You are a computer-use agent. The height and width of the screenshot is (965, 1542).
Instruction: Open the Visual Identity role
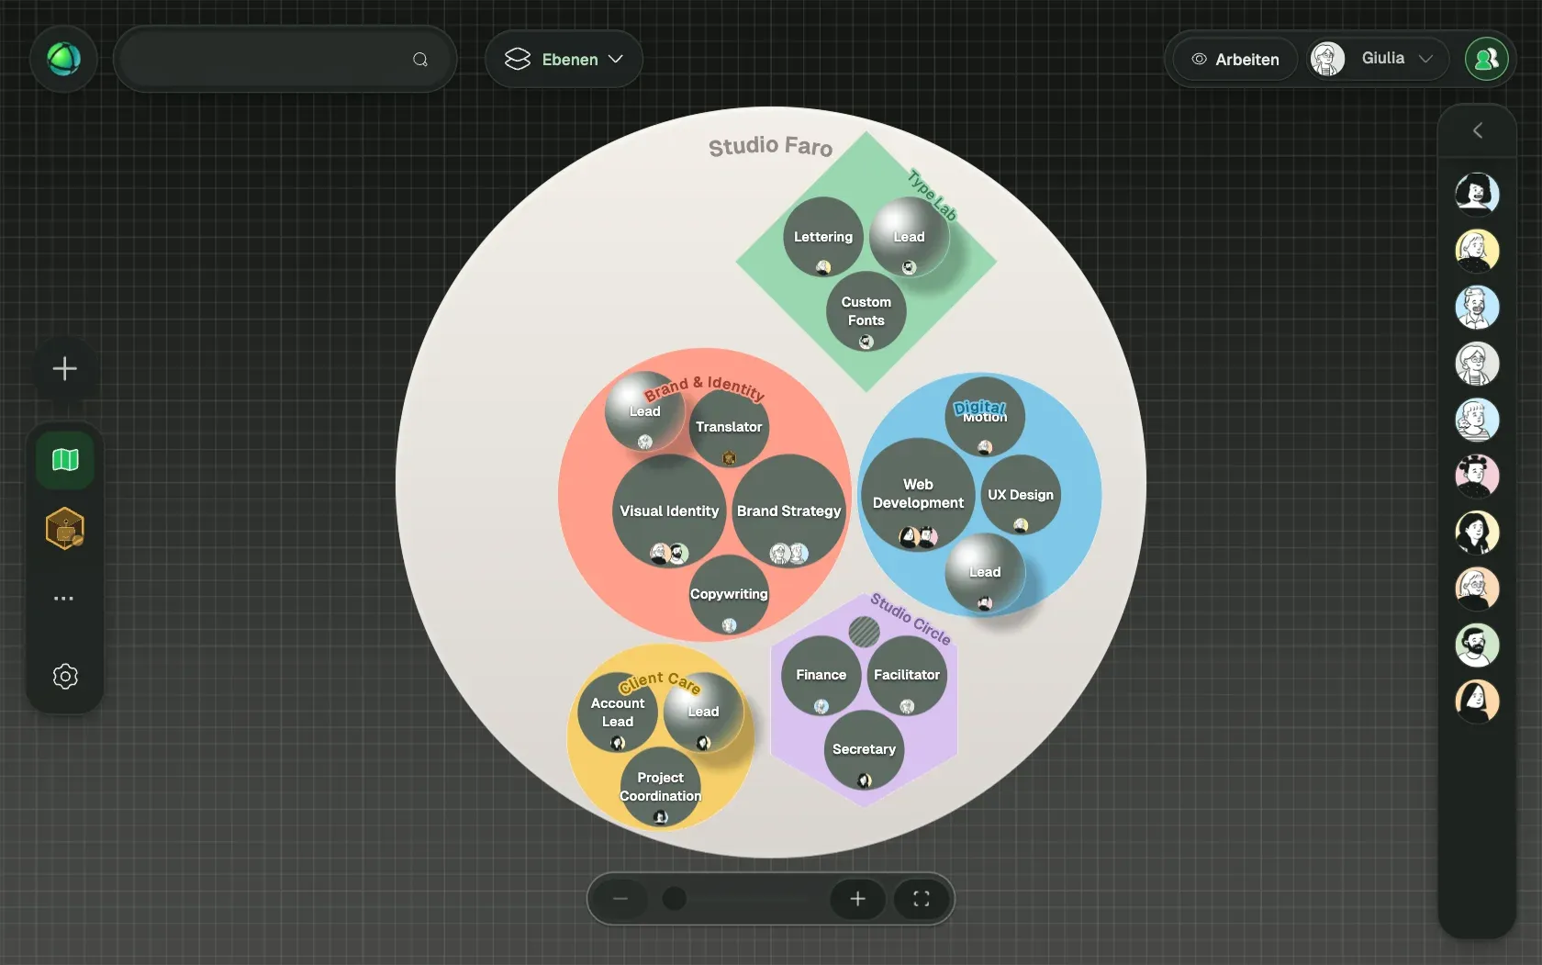[x=669, y=511]
